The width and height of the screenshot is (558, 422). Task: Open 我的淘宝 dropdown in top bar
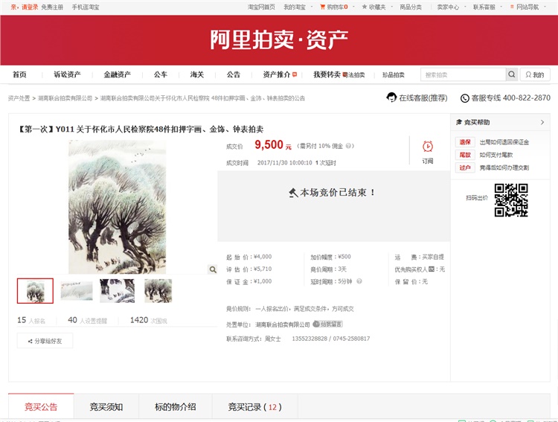click(x=298, y=7)
